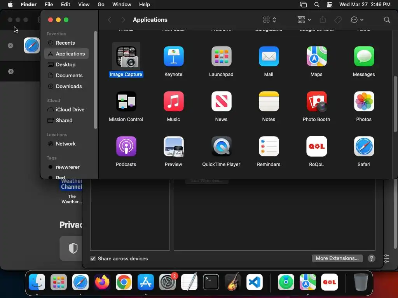Open the icon view switcher dropdown

[x=270, y=20]
